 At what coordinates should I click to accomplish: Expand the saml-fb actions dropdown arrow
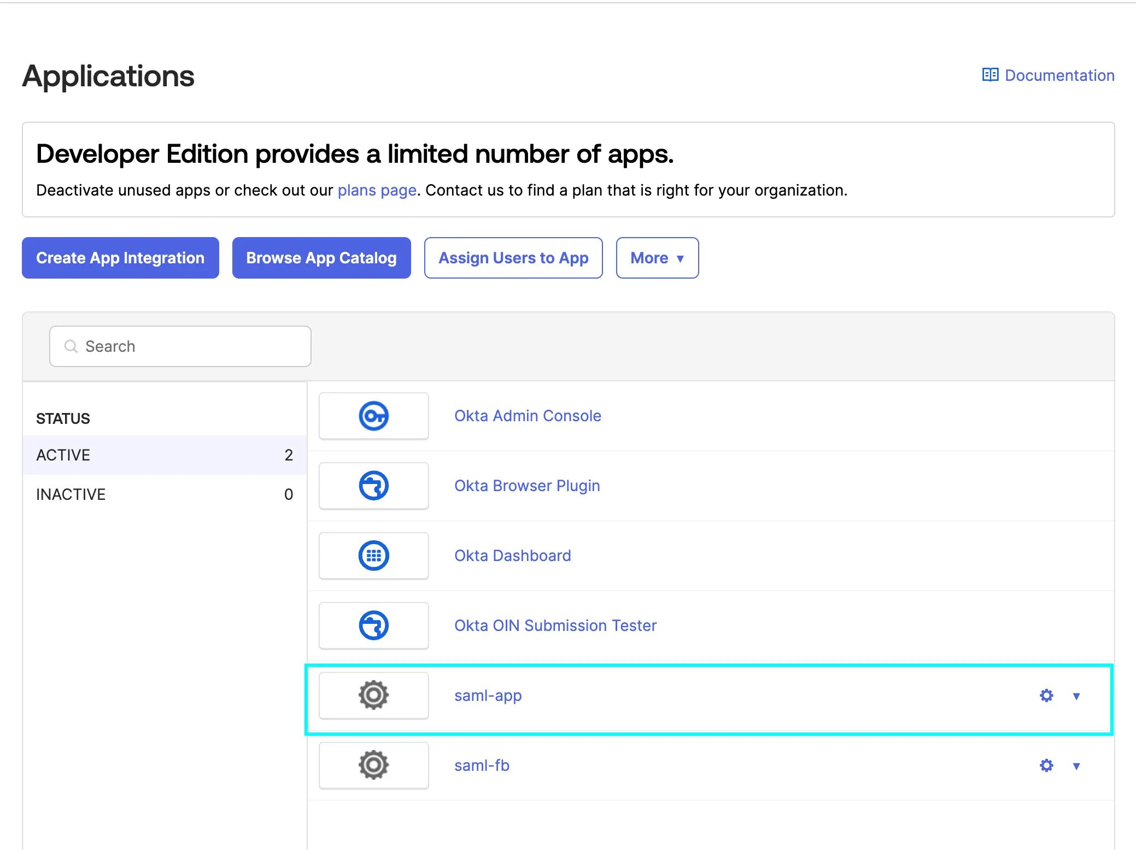pos(1076,766)
